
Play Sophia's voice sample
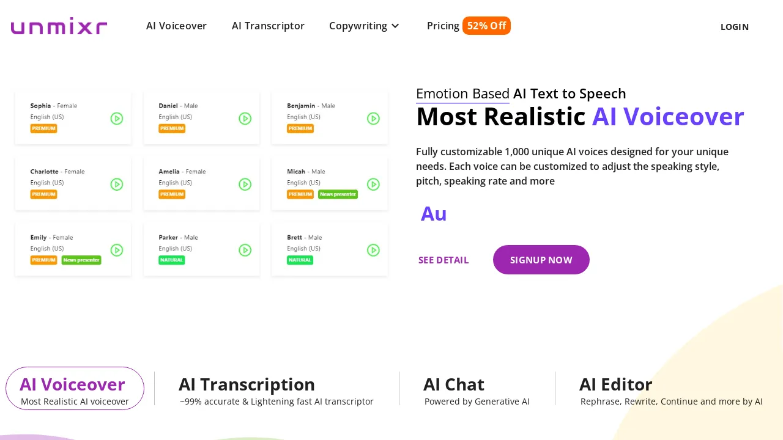pos(117,119)
